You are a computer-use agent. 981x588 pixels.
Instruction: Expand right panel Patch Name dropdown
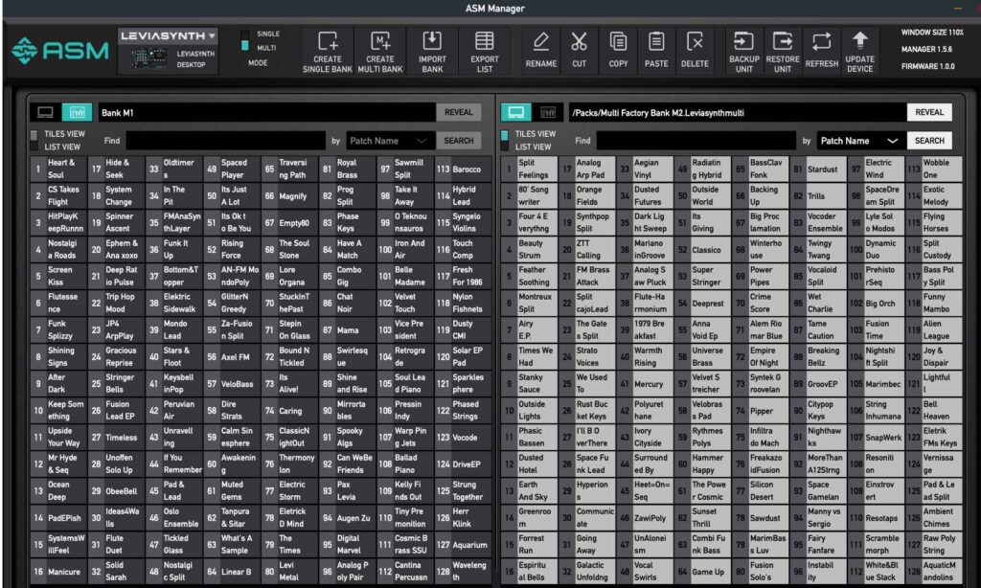pyautogui.click(x=859, y=141)
